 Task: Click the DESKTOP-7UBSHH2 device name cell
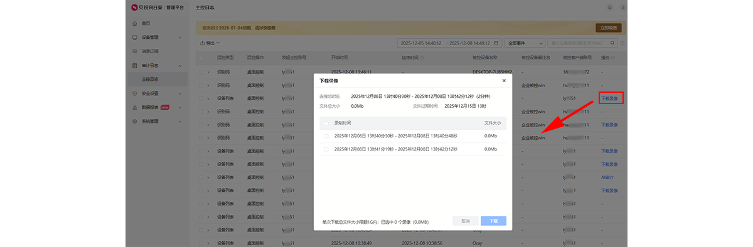coord(493,72)
